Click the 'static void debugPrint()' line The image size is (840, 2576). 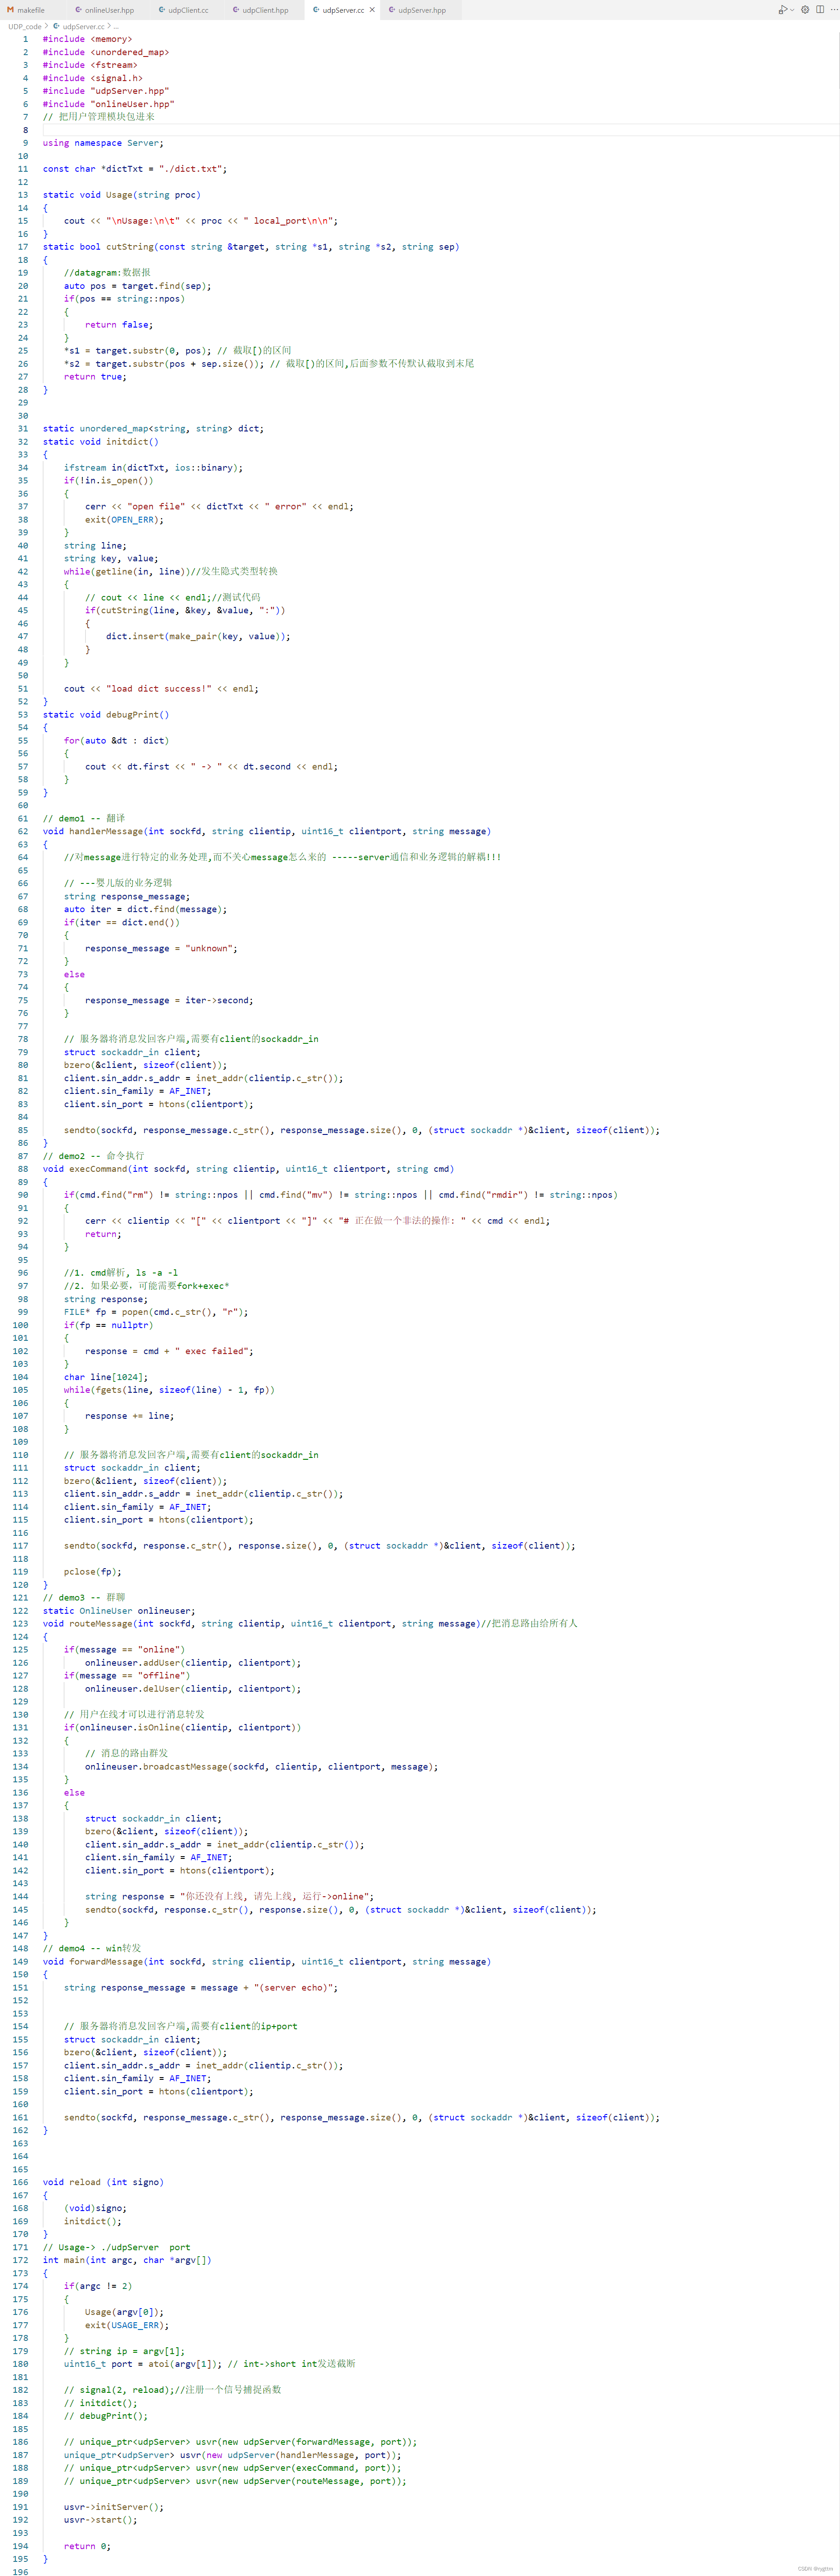pyautogui.click(x=106, y=715)
